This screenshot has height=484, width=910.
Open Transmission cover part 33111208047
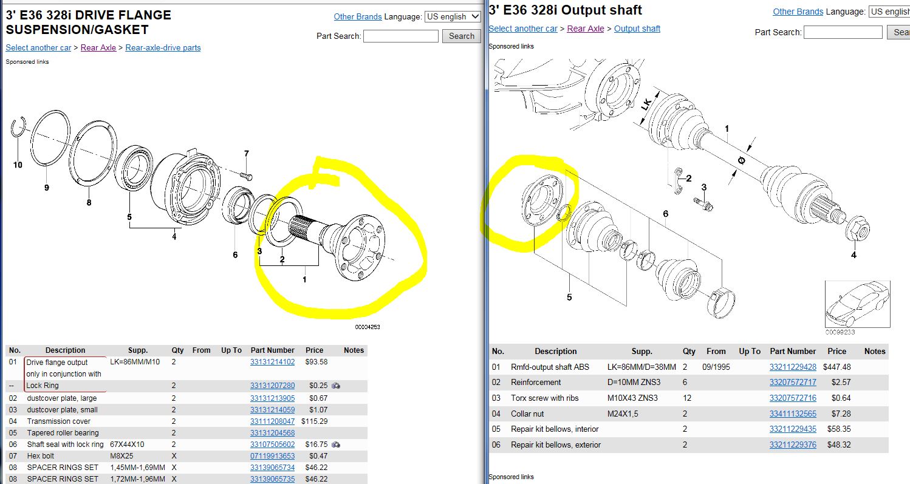(272, 421)
